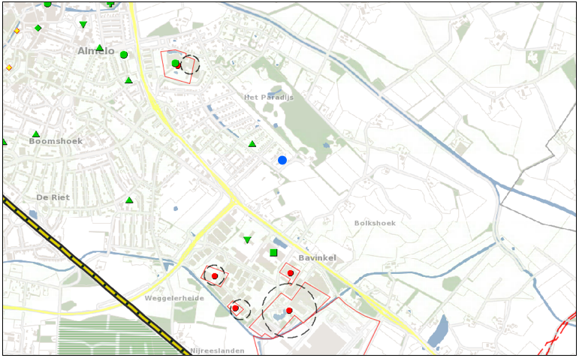Click the red dot just below the Bavinkel label

tap(290, 273)
